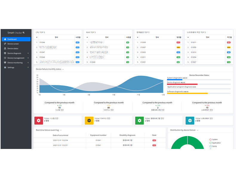Expand the Device diagnosis submenu arrow
This screenshot has width=236, height=177.
click(28, 53)
